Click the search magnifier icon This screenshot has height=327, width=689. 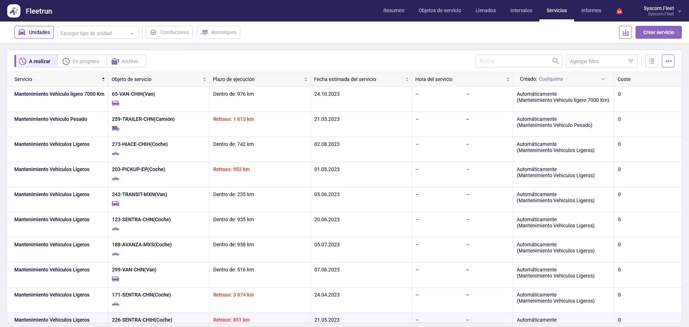556,61
